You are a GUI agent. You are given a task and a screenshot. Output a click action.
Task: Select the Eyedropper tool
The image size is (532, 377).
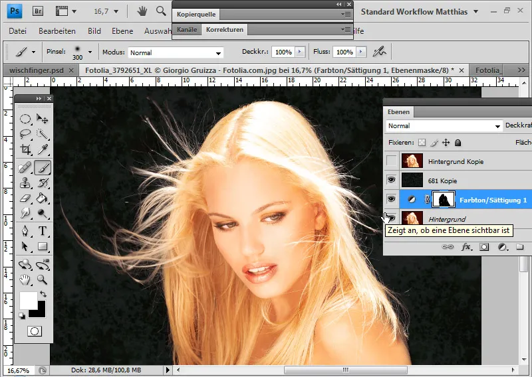[43, 149]
